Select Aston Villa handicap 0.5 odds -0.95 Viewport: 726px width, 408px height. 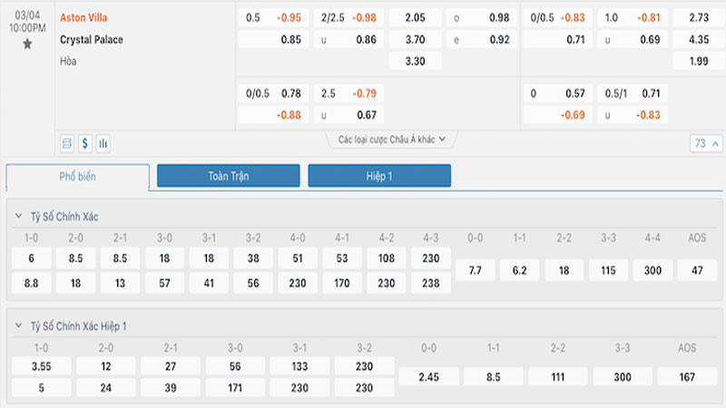point(273,18)
